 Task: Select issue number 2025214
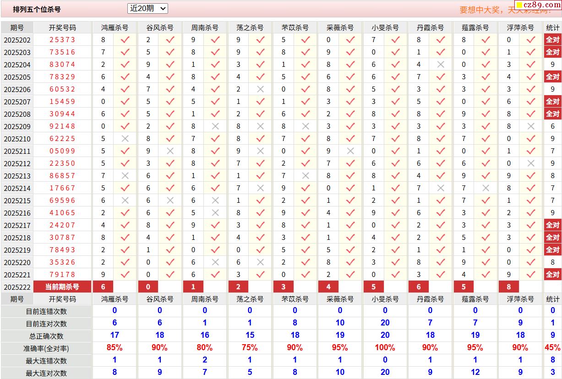tap(17, 188)
